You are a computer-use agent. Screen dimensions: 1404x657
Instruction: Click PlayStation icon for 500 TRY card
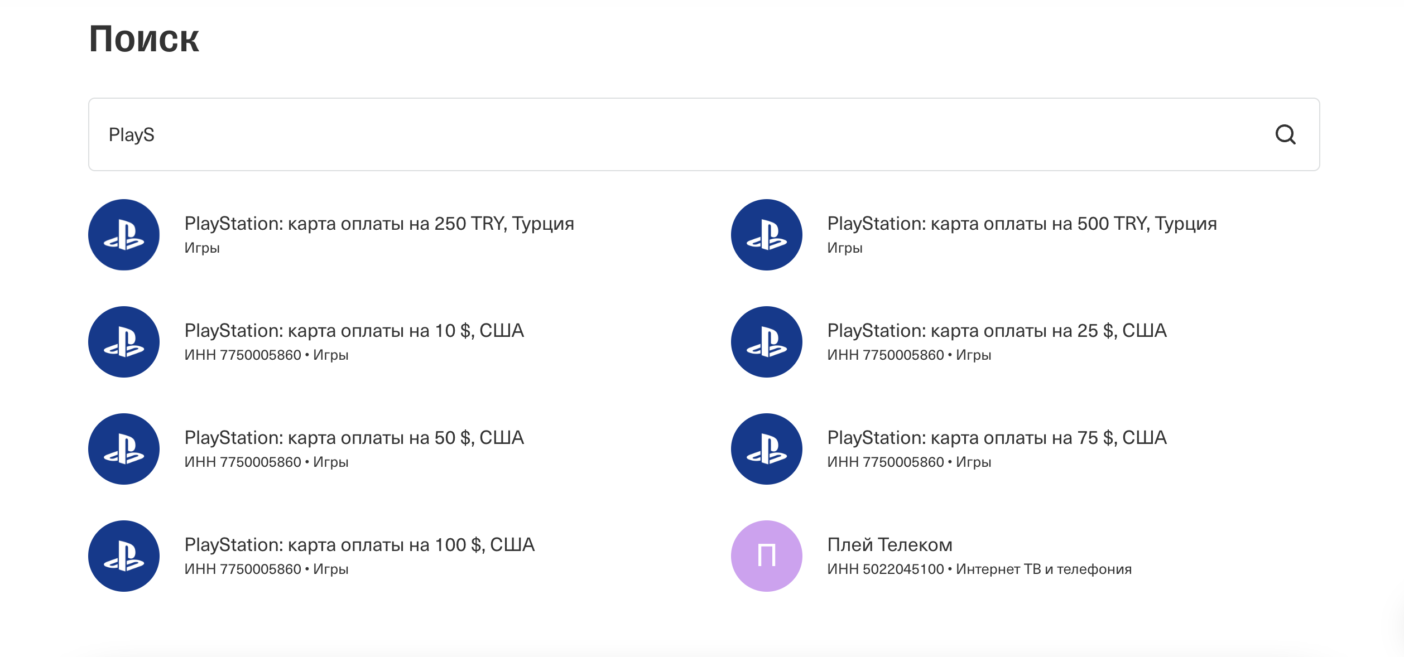pos(767,235)
